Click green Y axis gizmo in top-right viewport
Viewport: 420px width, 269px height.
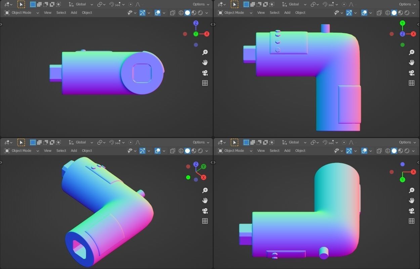pyautogui.click(x=403, y=23)
